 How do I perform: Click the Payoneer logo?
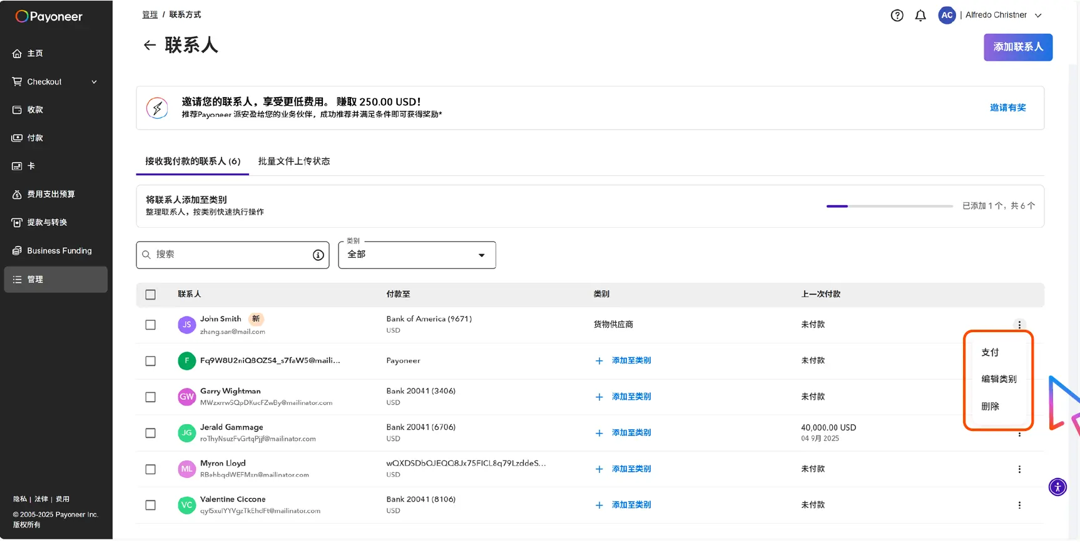click(x=49, y=16)
